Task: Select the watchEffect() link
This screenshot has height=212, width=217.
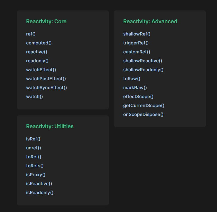Action: click(41, 70)
